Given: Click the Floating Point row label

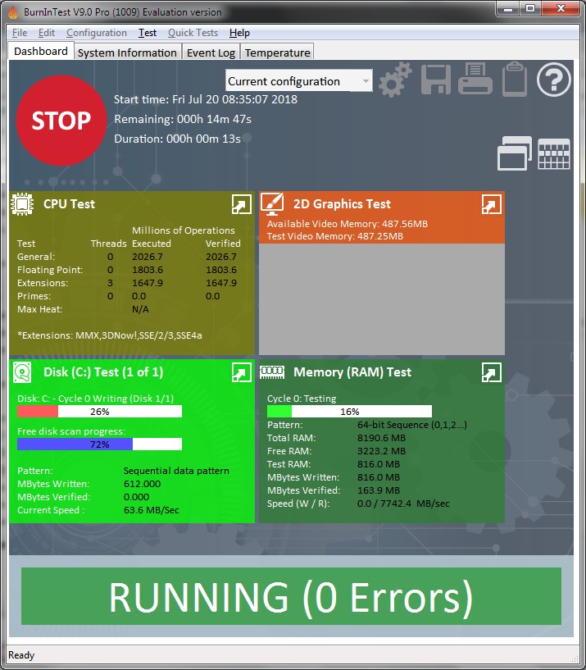Looking at the screenshot, I should [x=50, y=270].
